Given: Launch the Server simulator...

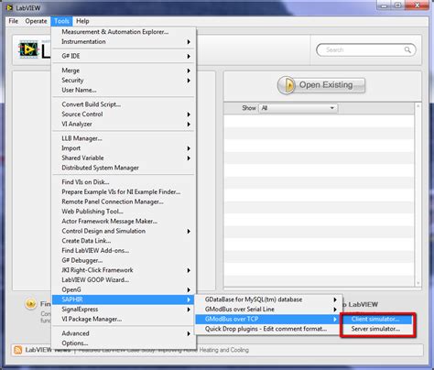Looking at the screenshot, I should tap(377, 329).
